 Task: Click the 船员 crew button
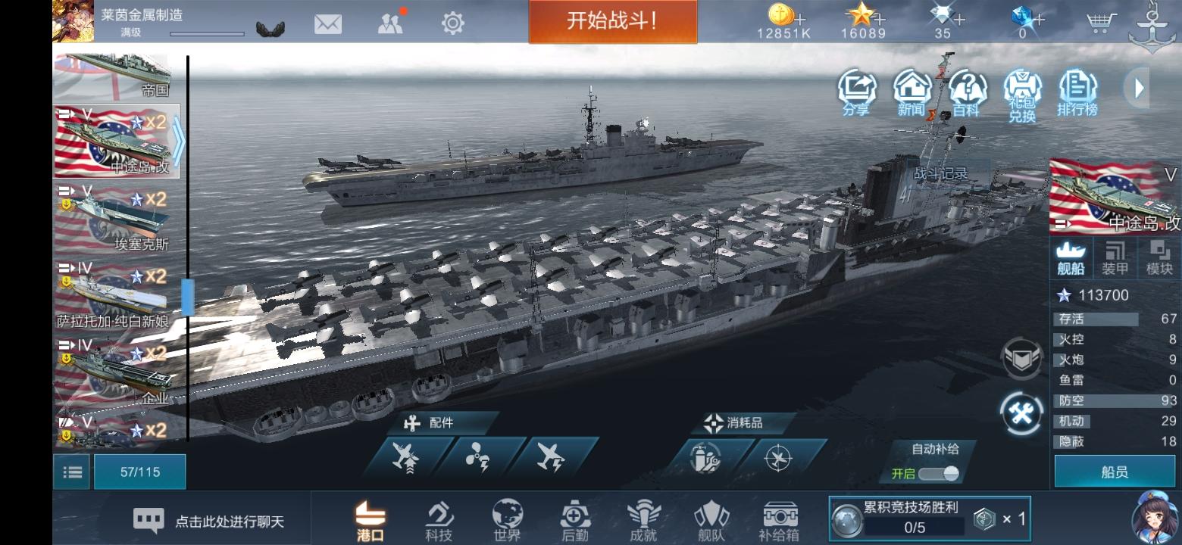[1115, 472]
